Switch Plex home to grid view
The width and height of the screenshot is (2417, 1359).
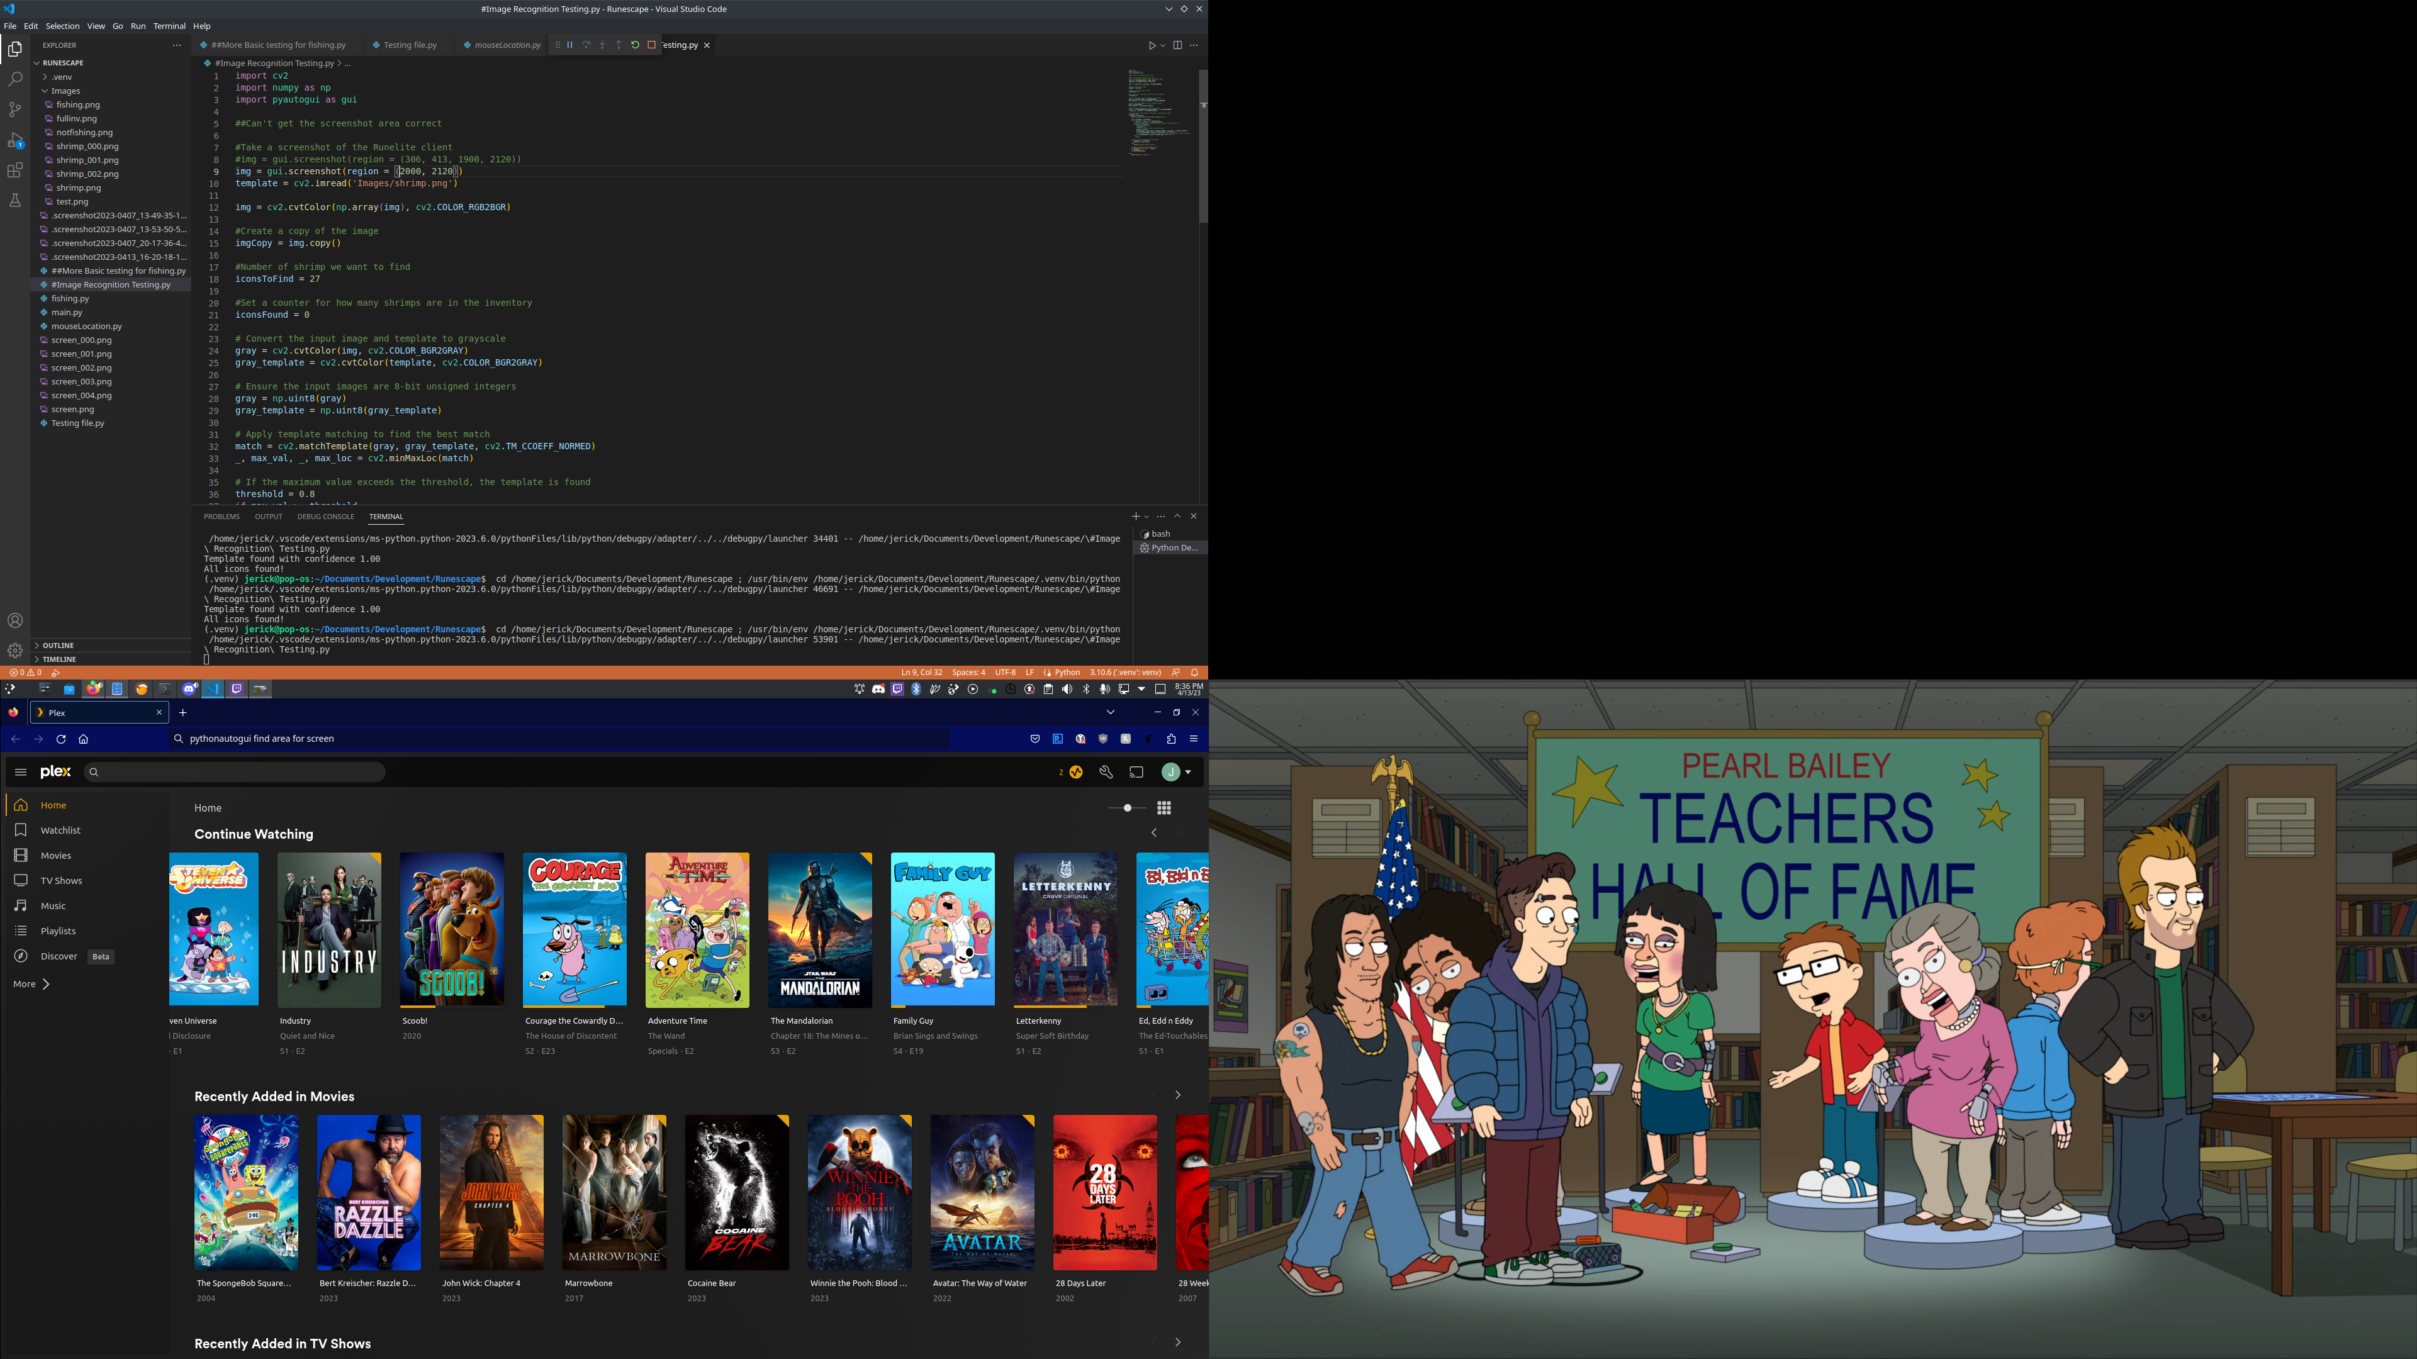1164,807
